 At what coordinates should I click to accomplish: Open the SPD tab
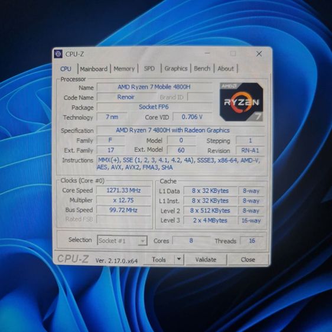click(149, 69)
